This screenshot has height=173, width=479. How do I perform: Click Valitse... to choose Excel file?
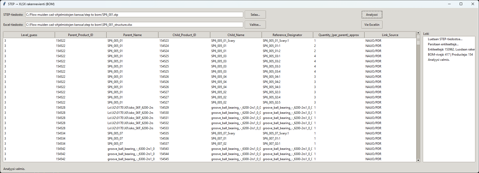[x=255, y=25]
